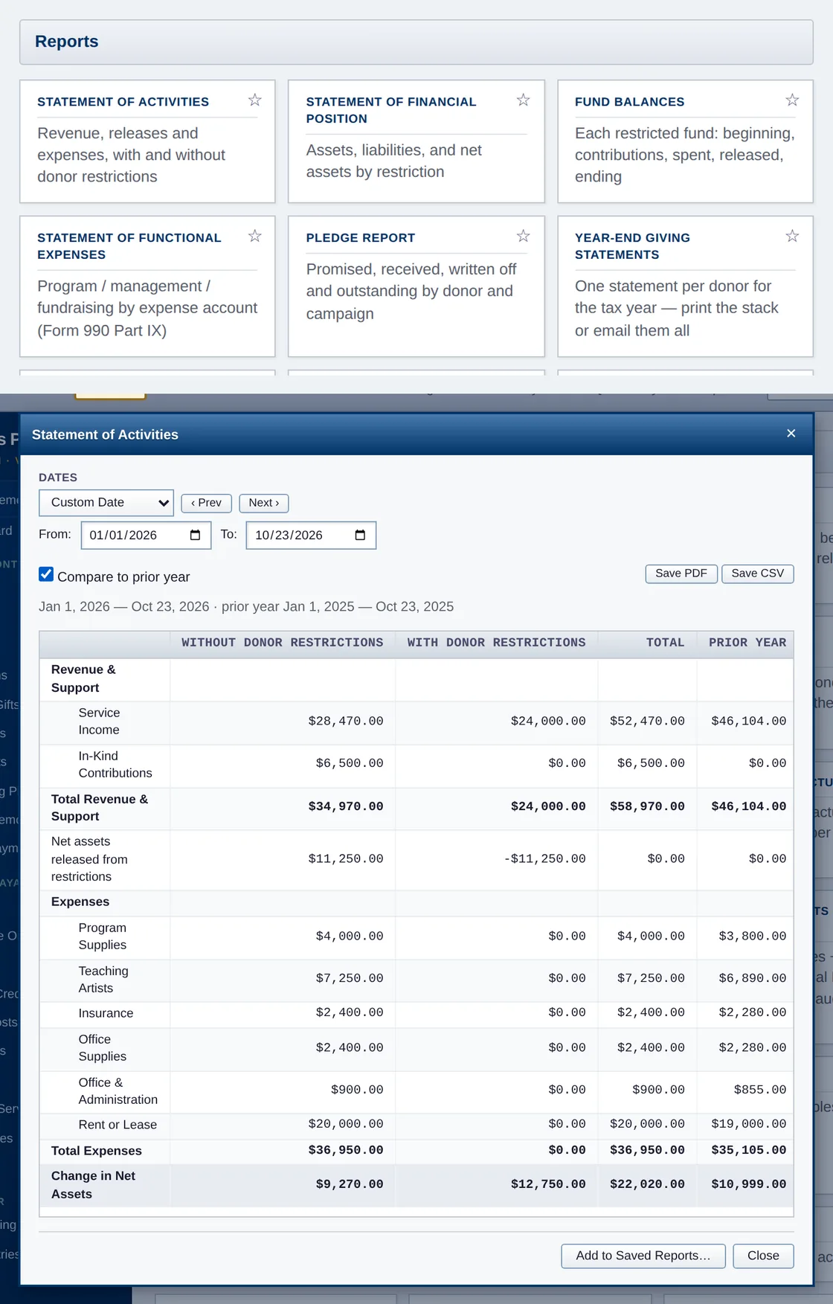
Task: Click the $58,970.00 total revenue value
Action: tap(647, 807)
